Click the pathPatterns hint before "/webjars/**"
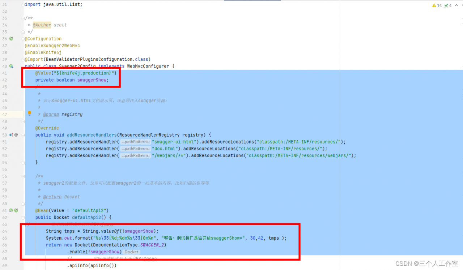This screenshot has height=270, width=463. click(x=135, y=155)
